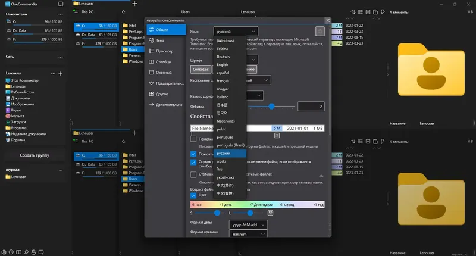Toggle dual-pane layout icon in bottom bar
This screenshot has height=256, width=476.
coord(19,252)
